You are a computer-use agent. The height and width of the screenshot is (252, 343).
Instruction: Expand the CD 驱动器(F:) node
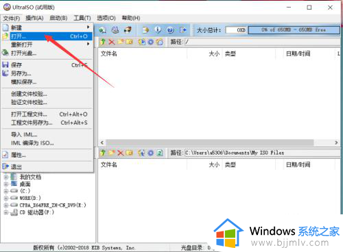6,212
